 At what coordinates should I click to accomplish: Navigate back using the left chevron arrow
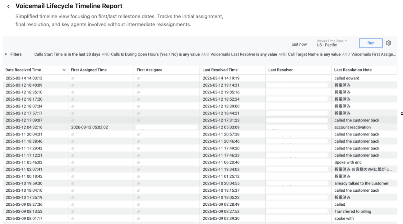pyautogui.click(x=8, y=6)
